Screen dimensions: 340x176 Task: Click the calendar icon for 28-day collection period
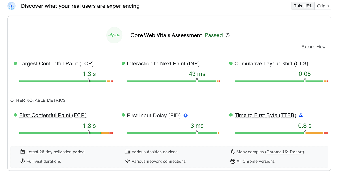point(23,152)
